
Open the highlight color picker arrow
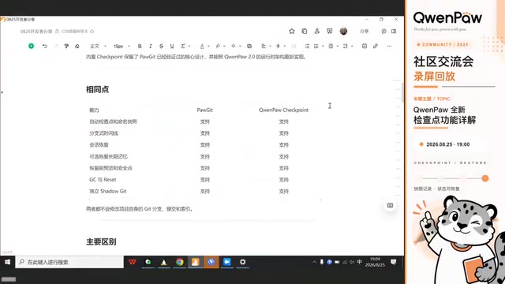[224, 46]
